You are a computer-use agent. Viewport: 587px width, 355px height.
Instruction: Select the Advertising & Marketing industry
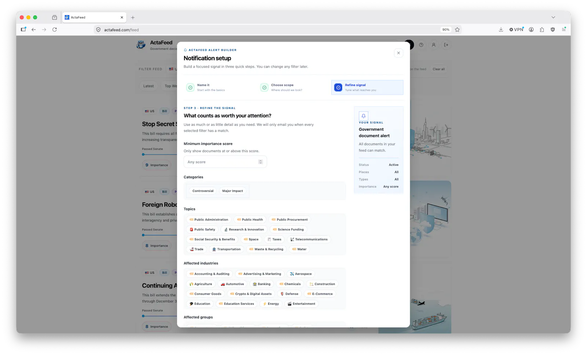click(x=260, y=274)
